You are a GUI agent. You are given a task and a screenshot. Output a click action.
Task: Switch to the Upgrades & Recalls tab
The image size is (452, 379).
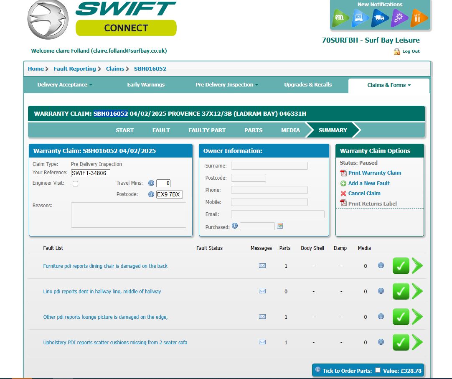click(308, 85)
